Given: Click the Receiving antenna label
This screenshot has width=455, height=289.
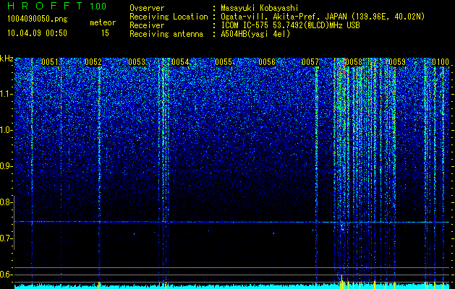Looking at the screenshot, I should point(166,34).
